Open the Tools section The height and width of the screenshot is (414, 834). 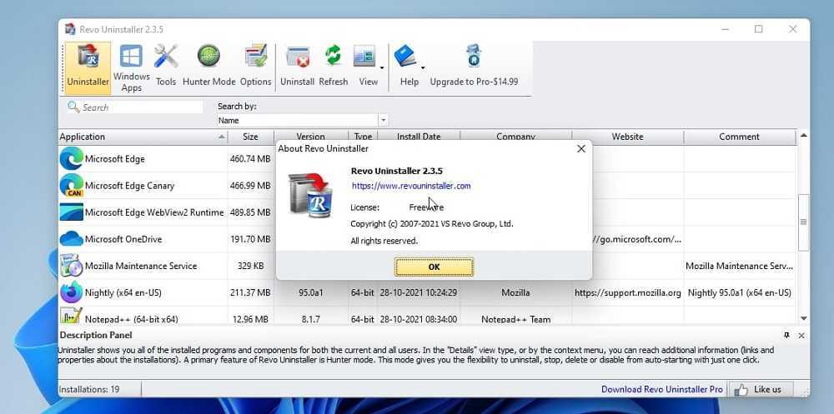tap(166, 67)
